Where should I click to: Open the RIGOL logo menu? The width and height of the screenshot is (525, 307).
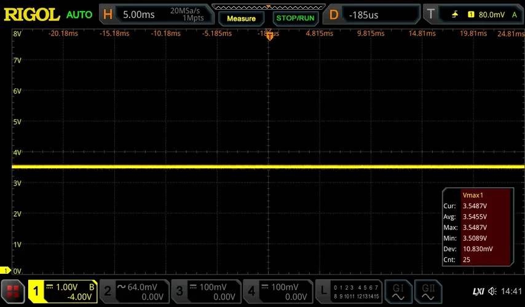pyautogui.click(x=32, y=15)
